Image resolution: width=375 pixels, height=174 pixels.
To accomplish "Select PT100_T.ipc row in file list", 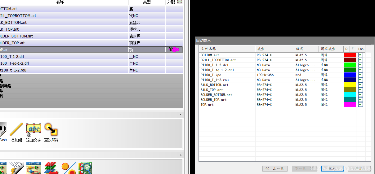I will coord(285,75).
